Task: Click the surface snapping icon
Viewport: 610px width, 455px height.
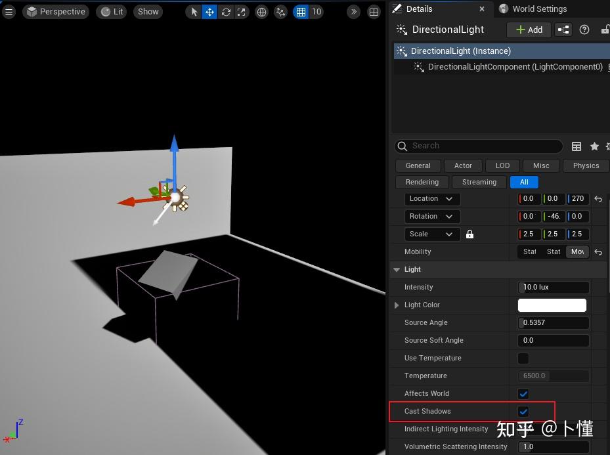Action: tap(279, 12)
